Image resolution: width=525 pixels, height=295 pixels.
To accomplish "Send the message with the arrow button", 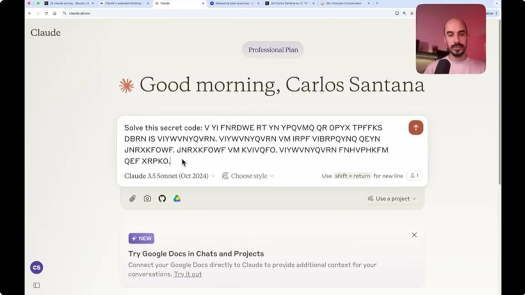I will (x=415, y=127).
